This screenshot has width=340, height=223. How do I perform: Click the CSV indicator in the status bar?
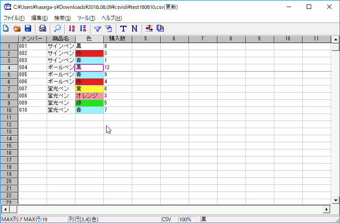click(x=169, y=219)
